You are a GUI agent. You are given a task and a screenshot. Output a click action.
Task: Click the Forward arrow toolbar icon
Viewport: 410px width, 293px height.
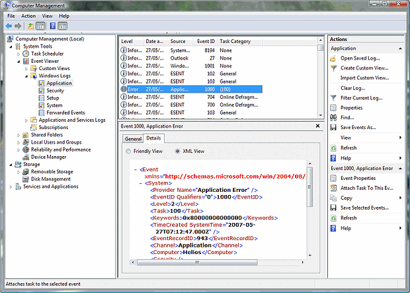18,26
